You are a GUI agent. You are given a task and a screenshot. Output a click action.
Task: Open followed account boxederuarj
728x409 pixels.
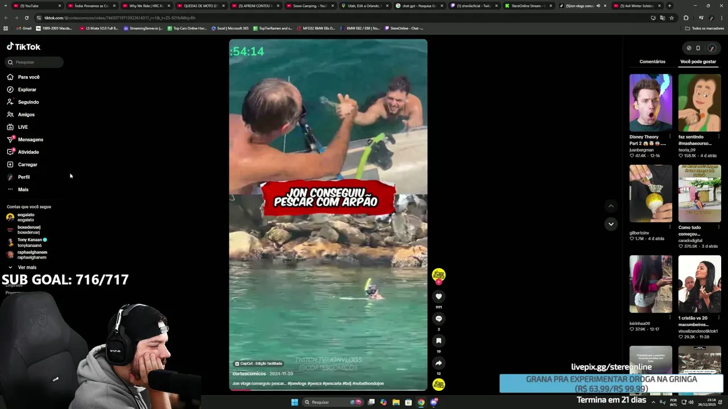[23, 230]
